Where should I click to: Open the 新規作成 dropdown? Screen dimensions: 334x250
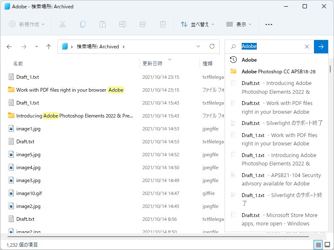coord(27,24)
